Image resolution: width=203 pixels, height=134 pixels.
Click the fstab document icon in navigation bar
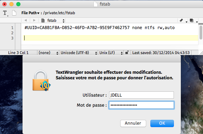point(43,20)
